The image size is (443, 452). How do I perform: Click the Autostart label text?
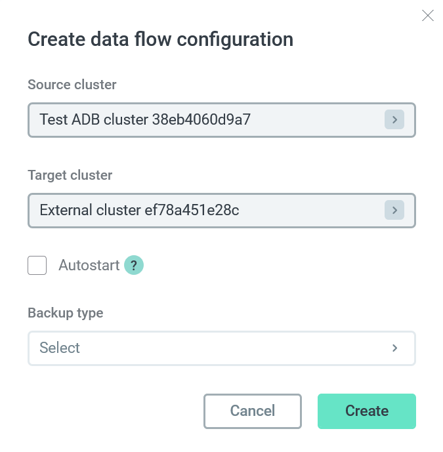pos(89,266)
